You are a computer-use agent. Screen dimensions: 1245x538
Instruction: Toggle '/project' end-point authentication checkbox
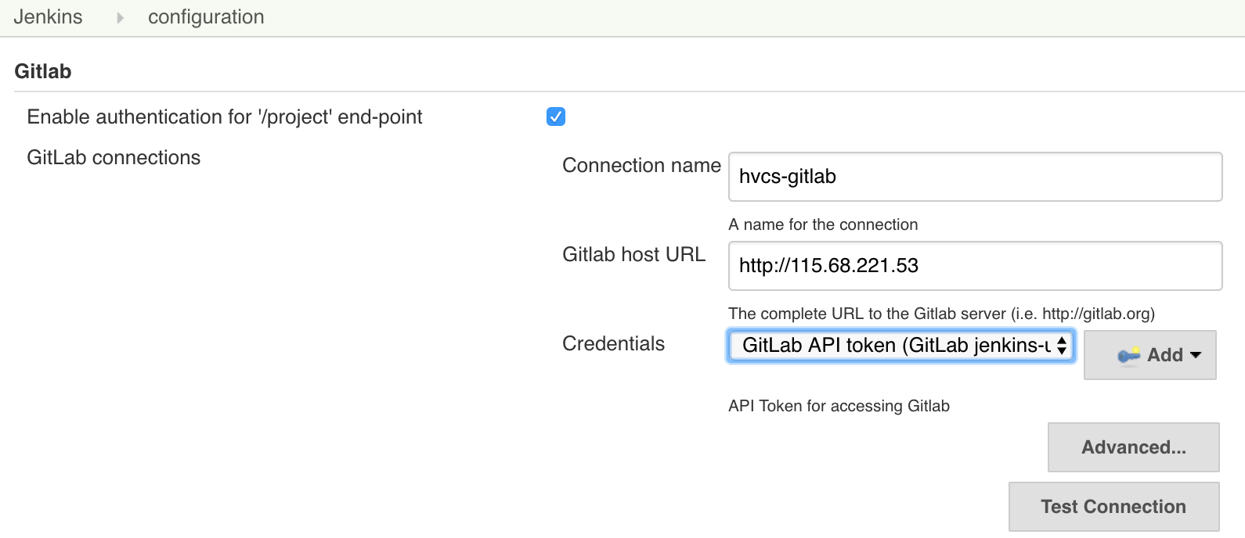coord(556,117)
